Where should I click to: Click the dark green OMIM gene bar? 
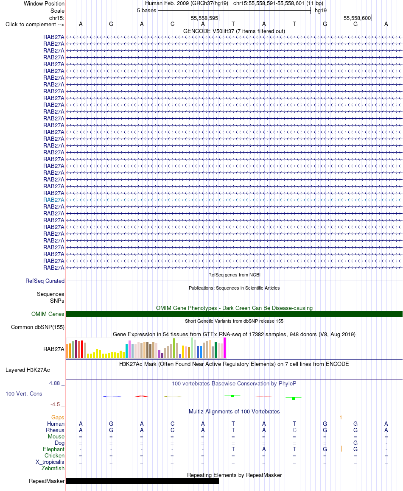coord(234,314)
